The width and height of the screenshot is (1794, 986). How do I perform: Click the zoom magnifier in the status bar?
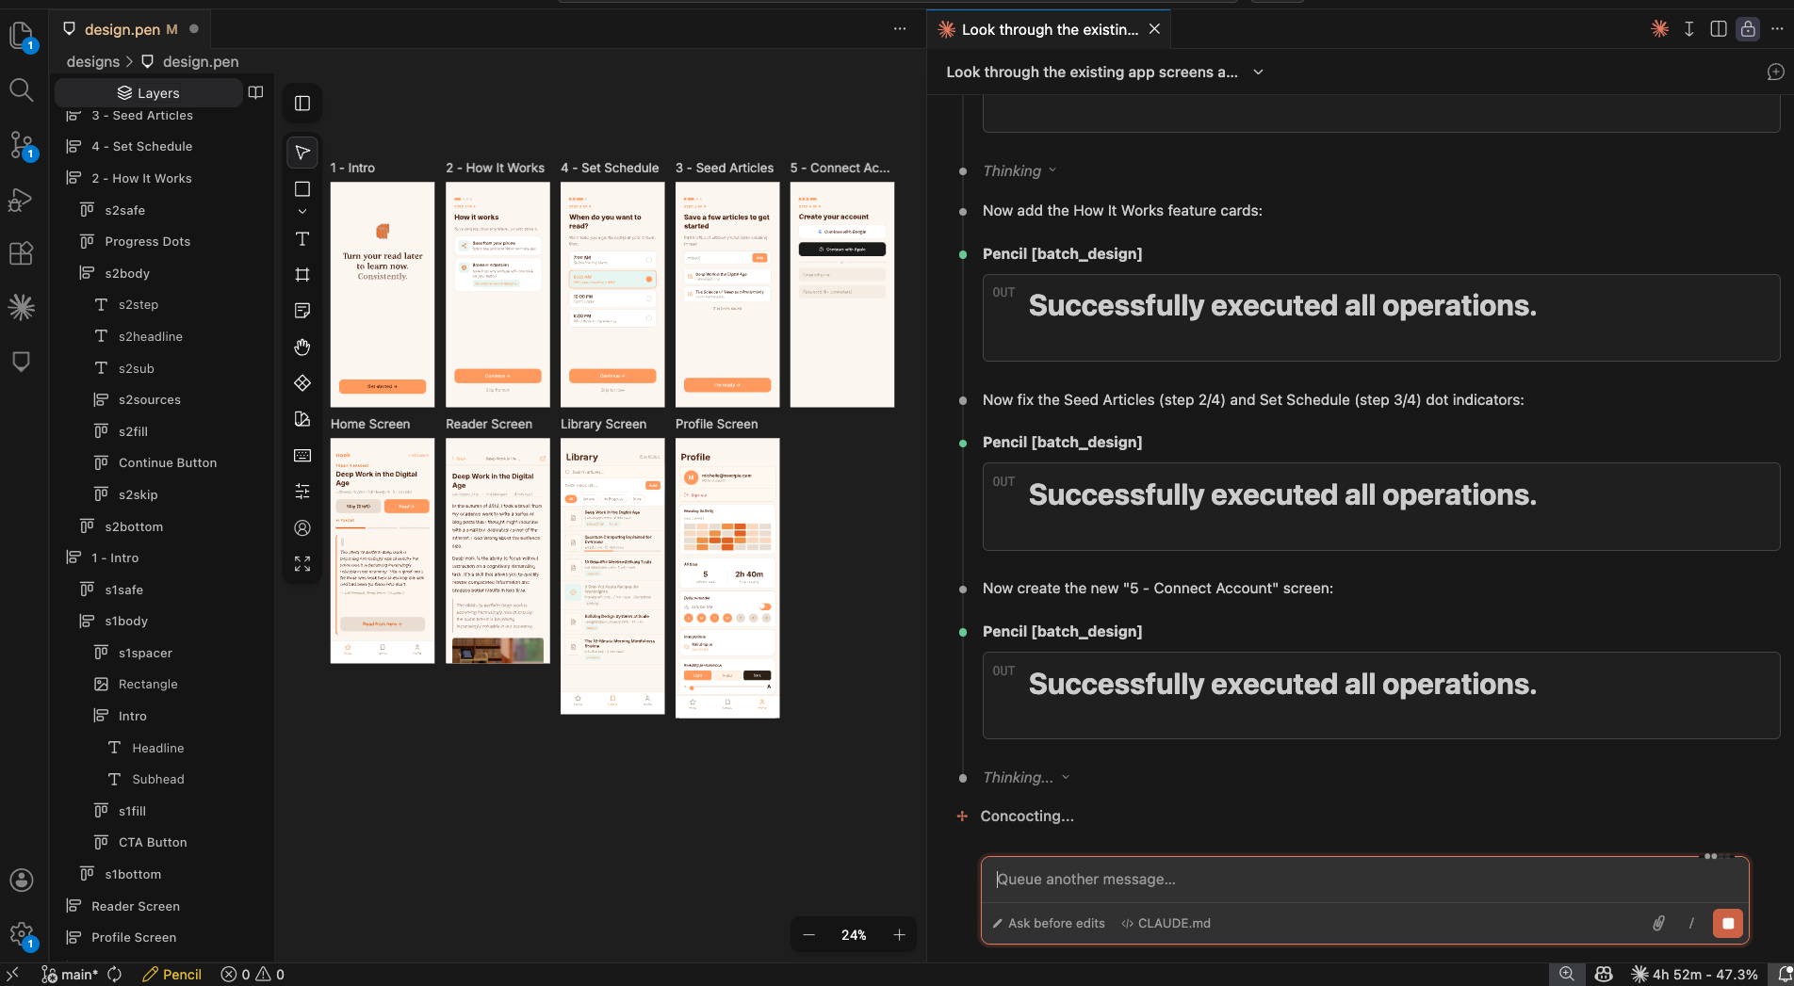coord(1566,975)
